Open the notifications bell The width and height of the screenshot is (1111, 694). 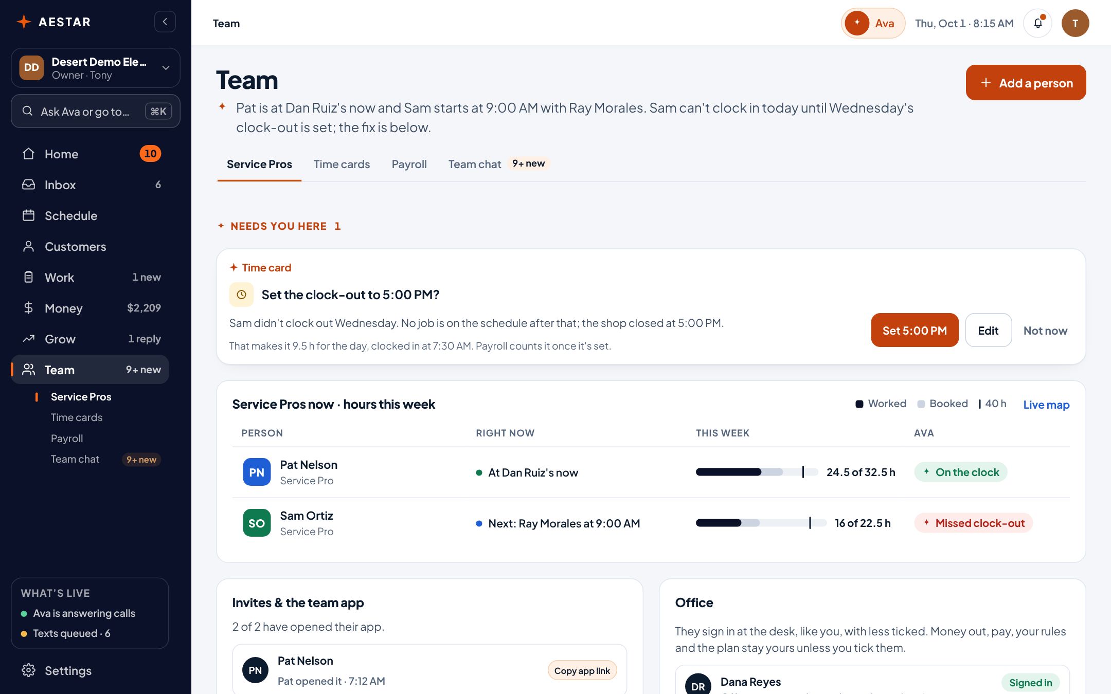pyautogui.click(x=1037, y=23)
